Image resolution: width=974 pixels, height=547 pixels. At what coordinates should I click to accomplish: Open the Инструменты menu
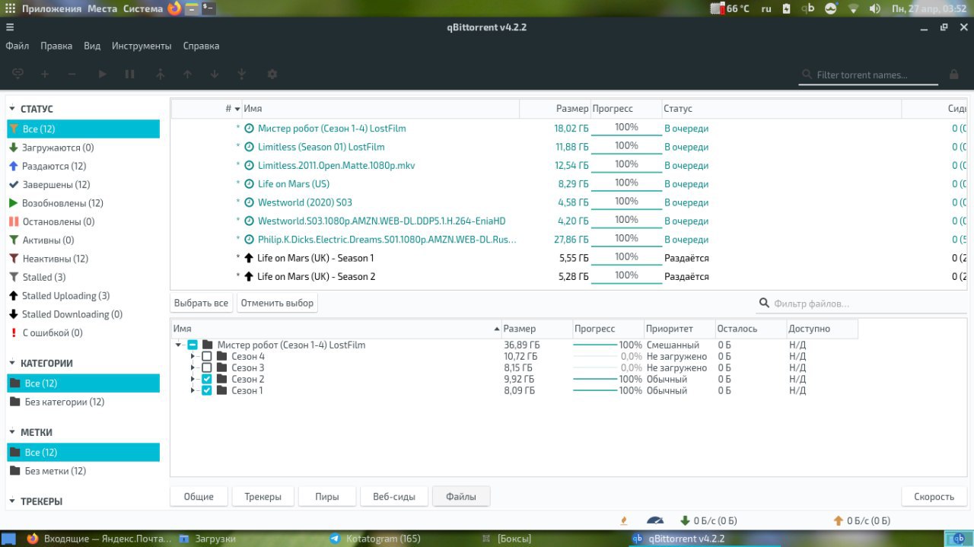tap(142, 46)
